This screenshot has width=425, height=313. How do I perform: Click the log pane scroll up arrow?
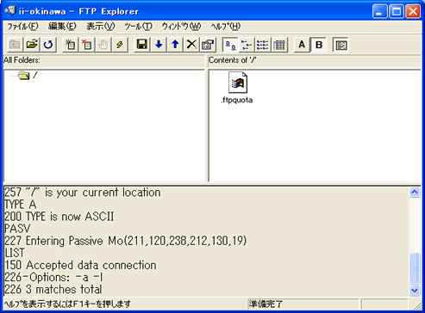click(x=415, y=192)
